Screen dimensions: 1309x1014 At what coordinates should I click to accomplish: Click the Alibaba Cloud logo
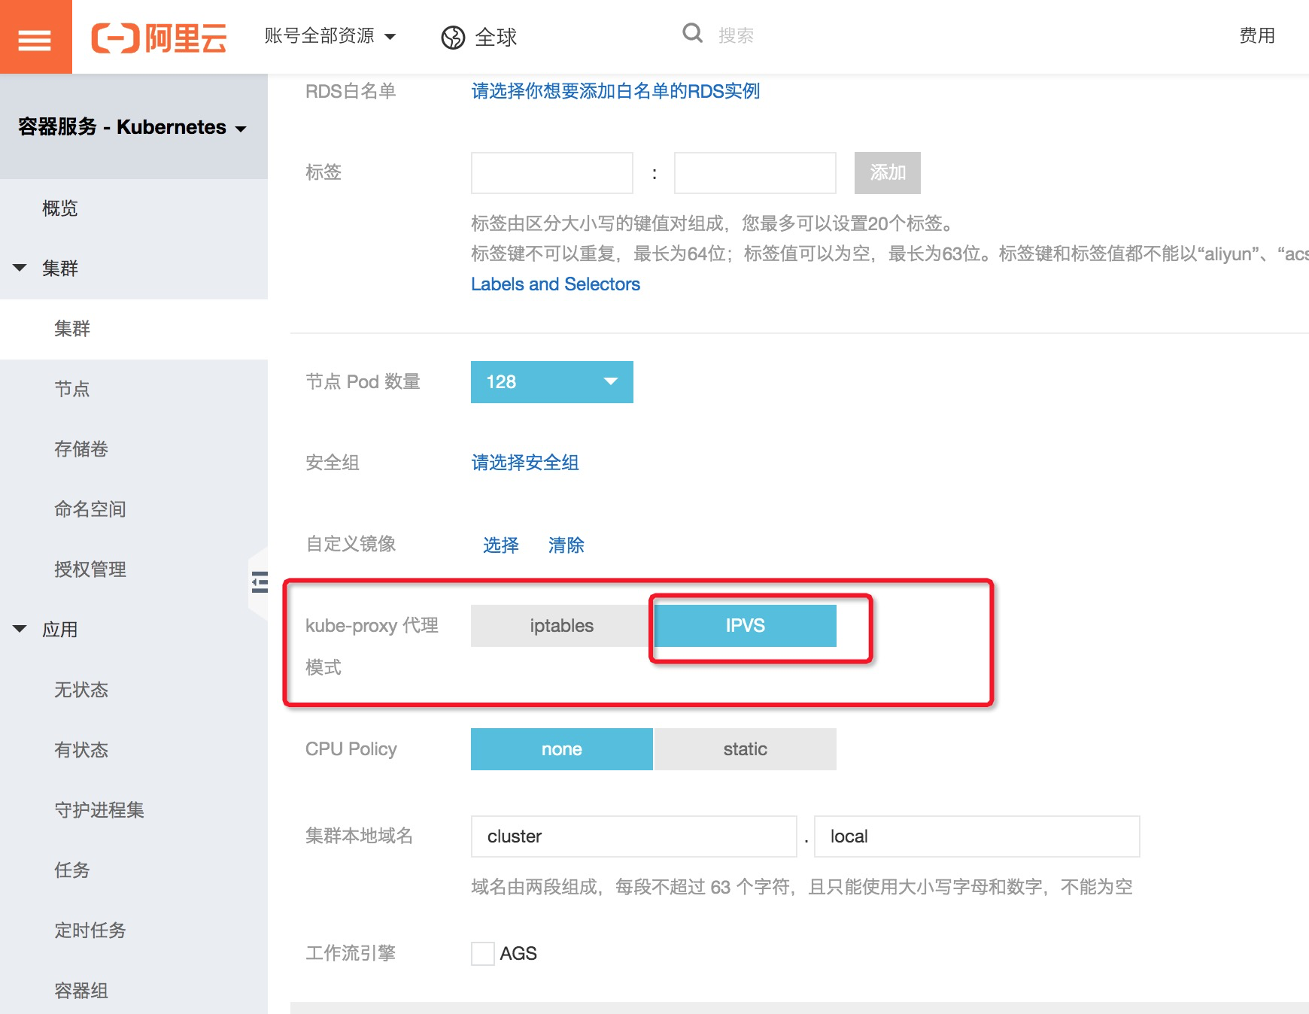click(x=159, y=38)
